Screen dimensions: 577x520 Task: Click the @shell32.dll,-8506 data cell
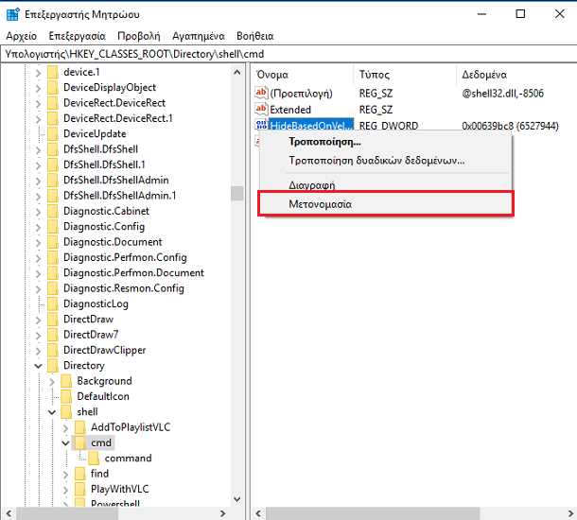point(502,94)
